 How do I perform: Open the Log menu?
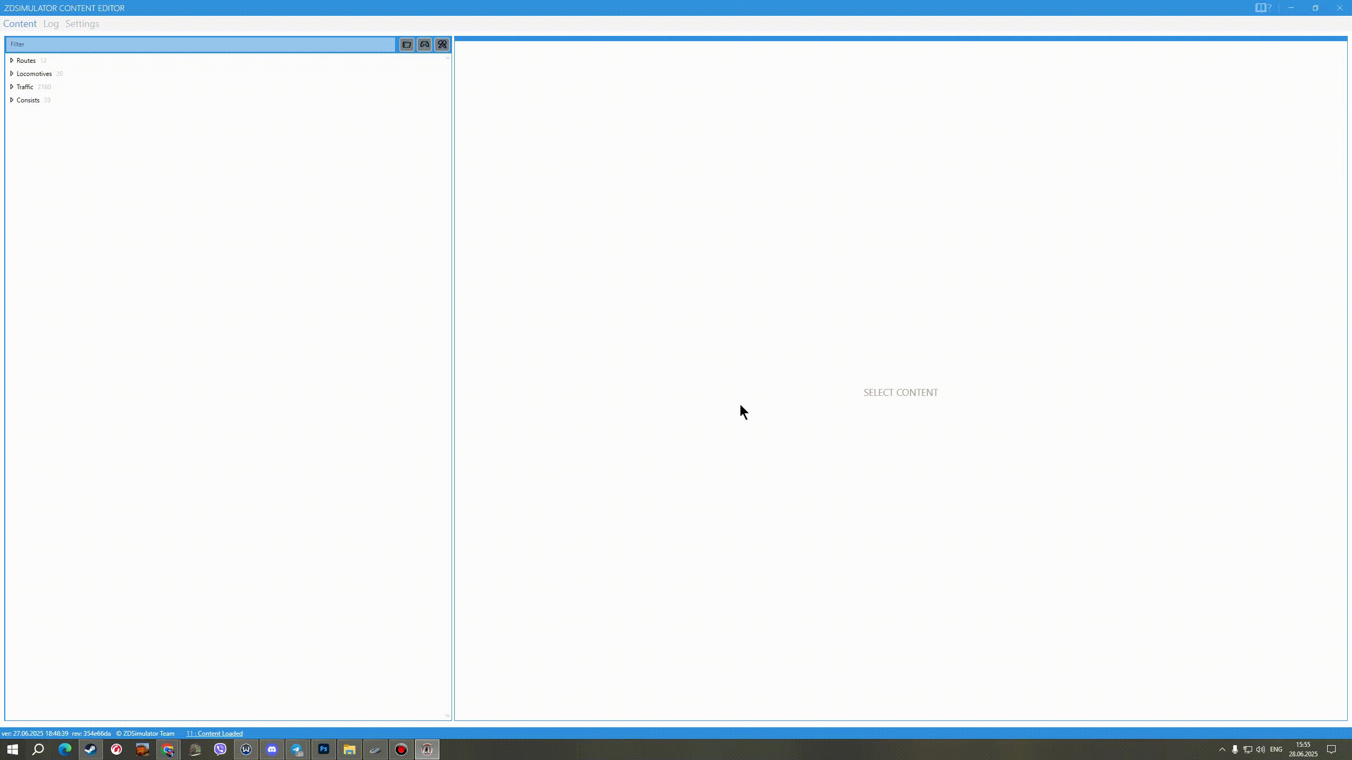(x=51, y=23)
